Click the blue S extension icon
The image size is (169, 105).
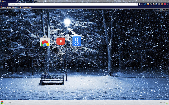(x=156, y=4)
